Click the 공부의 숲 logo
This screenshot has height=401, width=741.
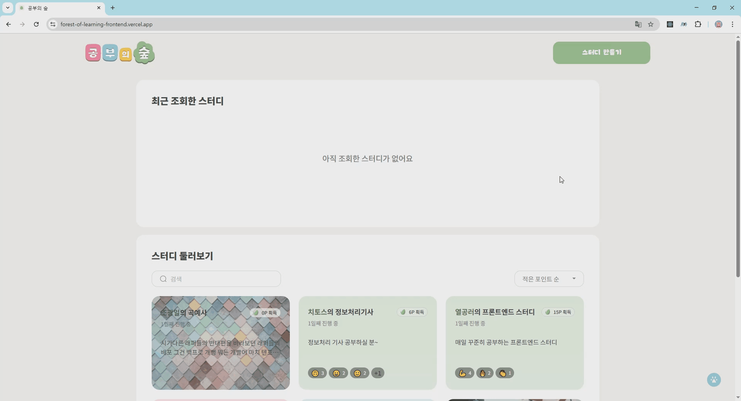120,53
